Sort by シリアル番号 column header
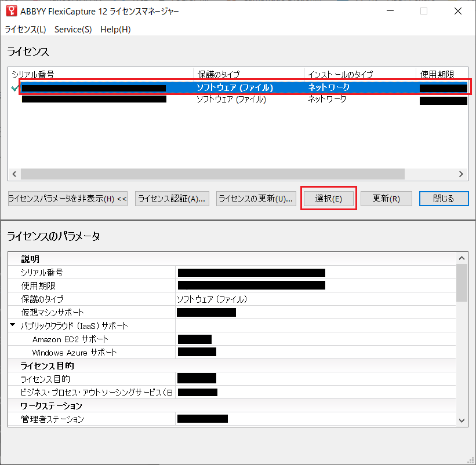 pos(100,74)
